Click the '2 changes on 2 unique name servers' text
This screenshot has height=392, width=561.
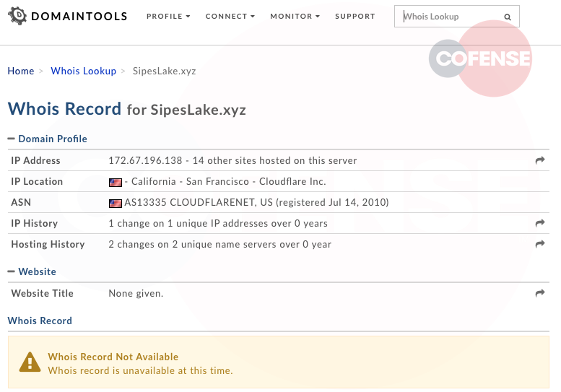coord(219,244)
